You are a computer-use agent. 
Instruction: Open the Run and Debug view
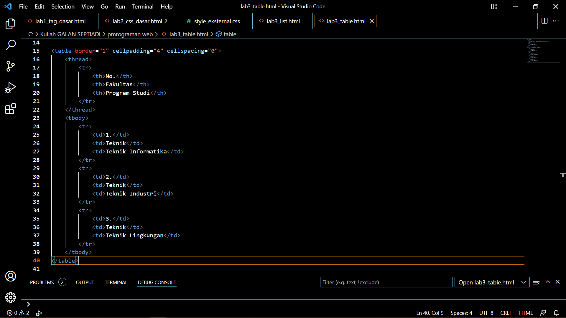11,87
